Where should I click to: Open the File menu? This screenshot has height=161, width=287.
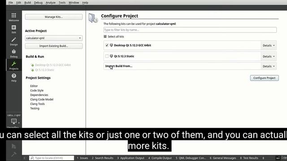(x=11, y=3)
